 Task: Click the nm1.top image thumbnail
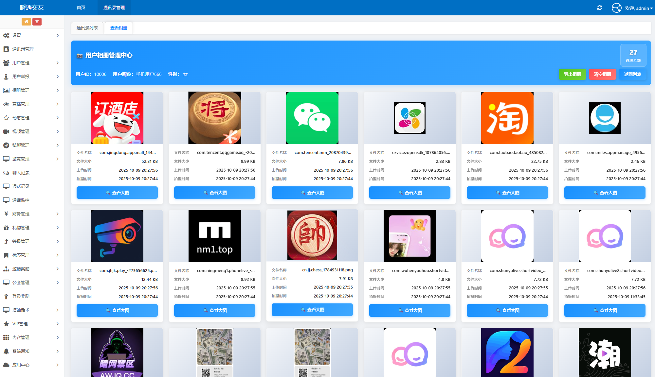[x=214, y=236]
